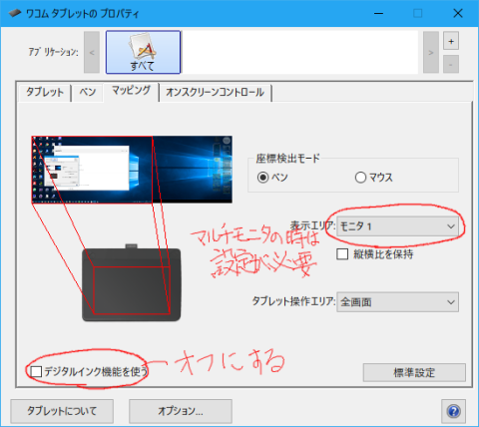The height and width of the screenshot is (427, 479).
Task: Select the マッピング tab
Action: click(131, 91)
